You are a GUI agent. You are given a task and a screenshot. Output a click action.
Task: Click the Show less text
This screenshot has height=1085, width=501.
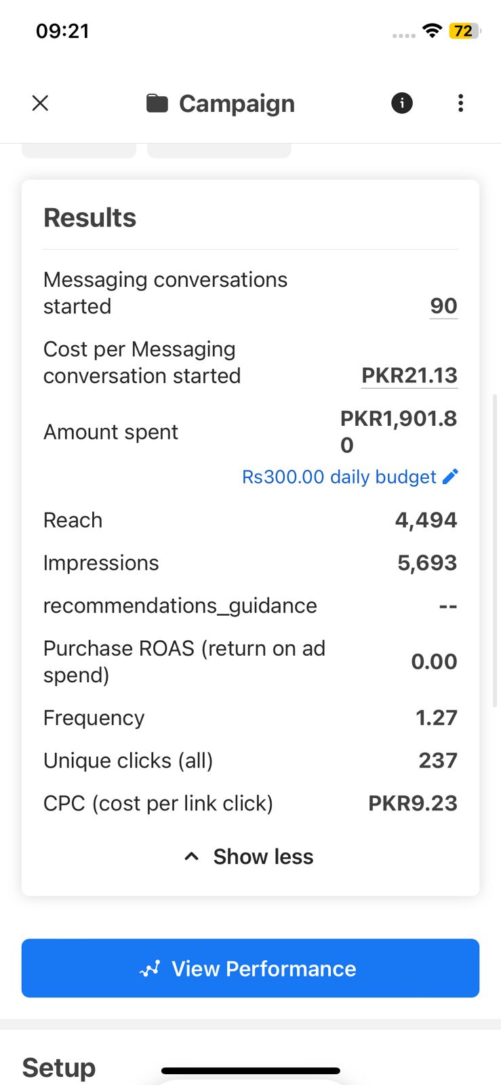point(263,856)
